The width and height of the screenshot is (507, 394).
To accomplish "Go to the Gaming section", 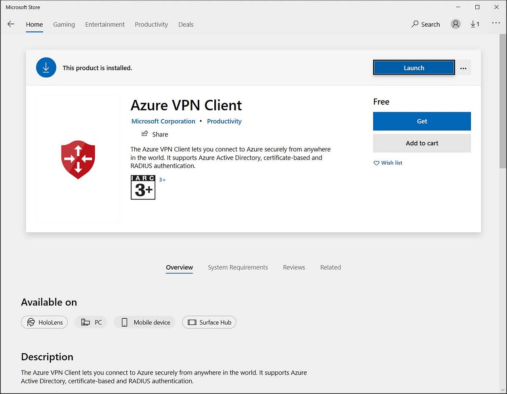I will (x=64, y=24).
